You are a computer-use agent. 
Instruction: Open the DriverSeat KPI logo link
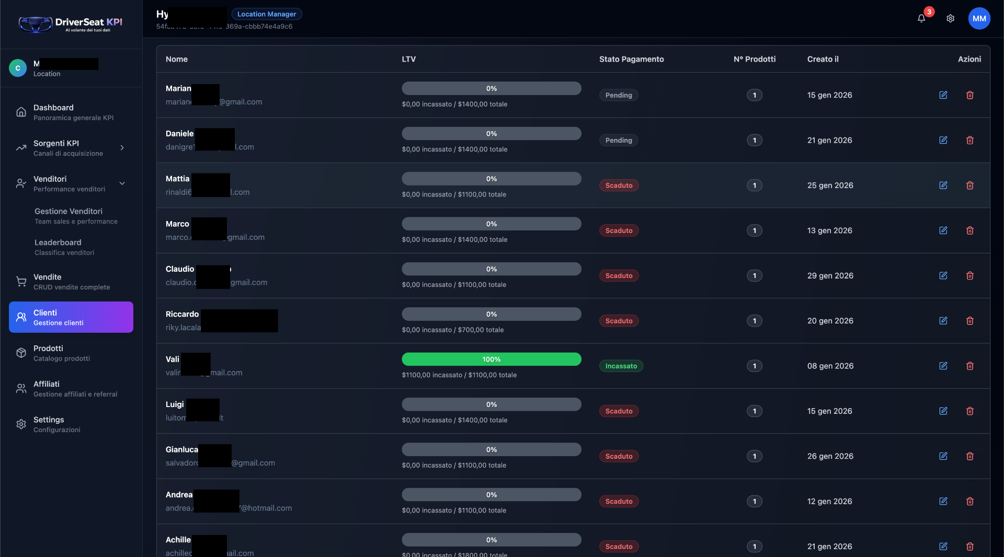pyautogui.click(x=71, y=24)
